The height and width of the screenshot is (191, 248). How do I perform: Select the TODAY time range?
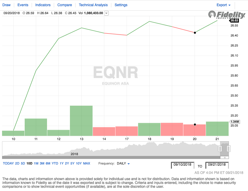point(8,163)
